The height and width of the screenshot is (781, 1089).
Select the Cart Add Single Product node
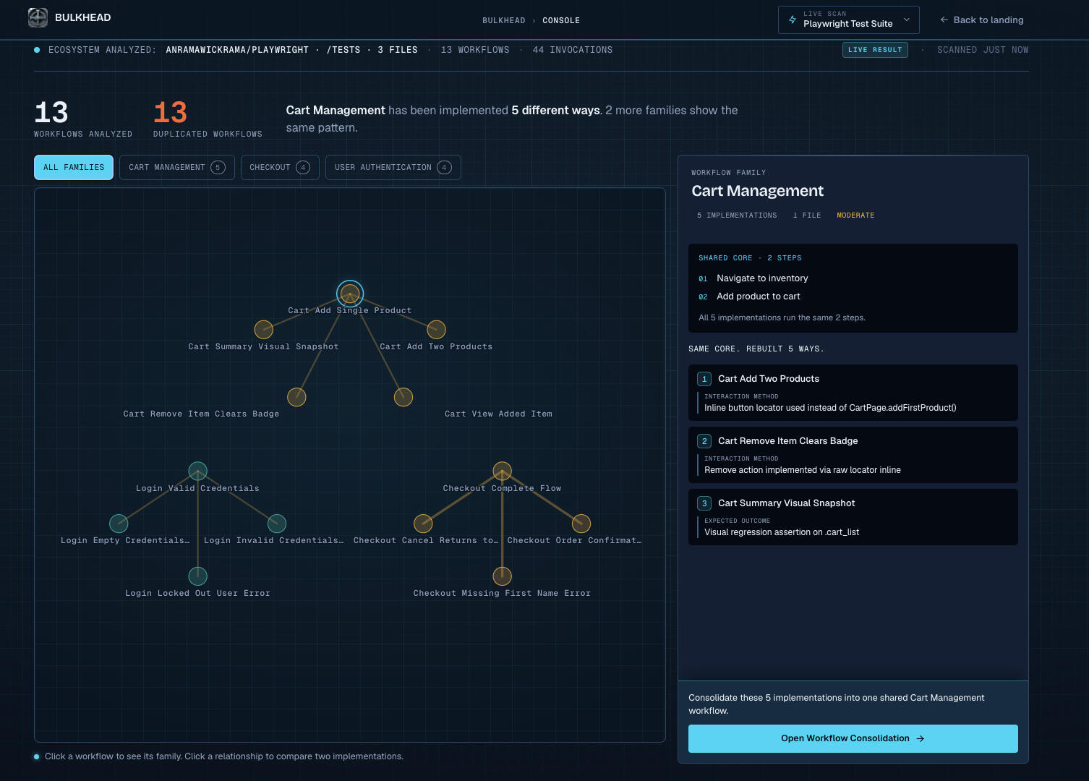tap(350, 294)
